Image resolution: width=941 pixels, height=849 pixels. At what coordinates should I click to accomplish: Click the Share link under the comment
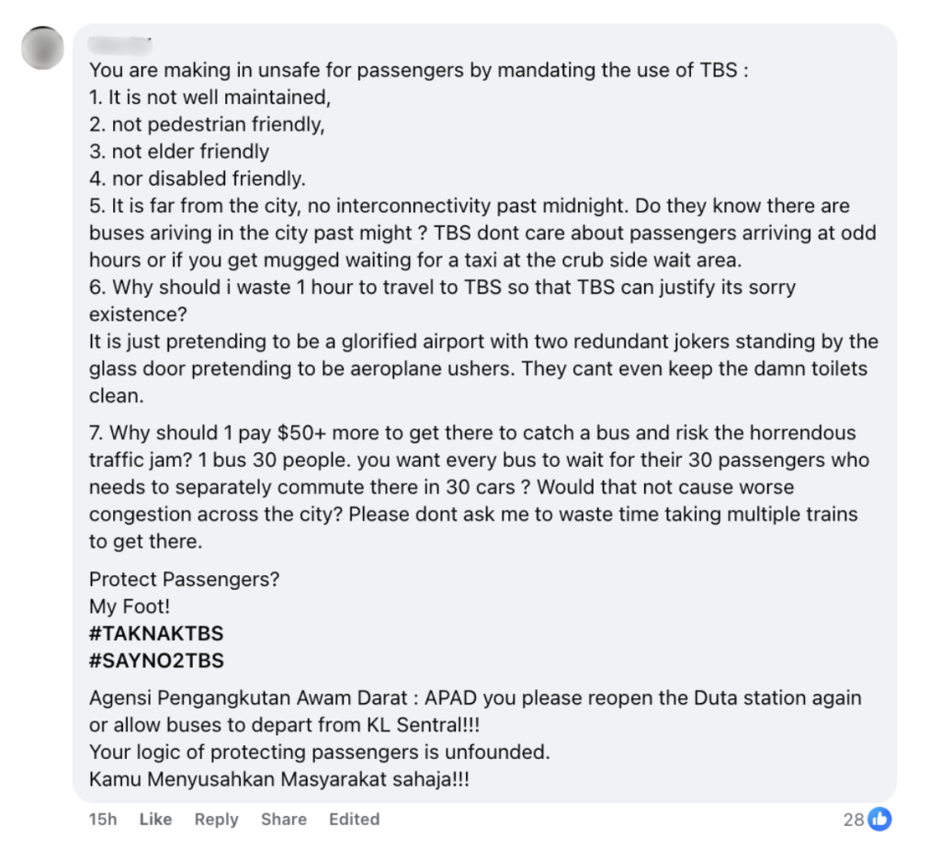[283, 819]
